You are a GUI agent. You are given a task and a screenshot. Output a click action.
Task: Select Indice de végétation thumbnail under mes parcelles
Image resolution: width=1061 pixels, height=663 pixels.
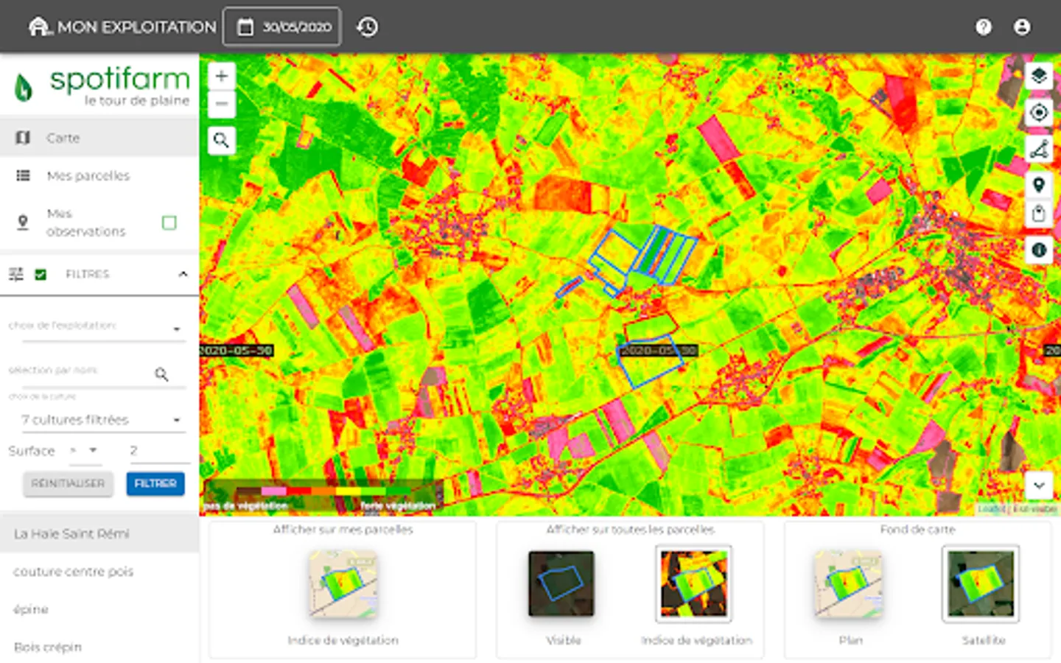tap(343, 584)
